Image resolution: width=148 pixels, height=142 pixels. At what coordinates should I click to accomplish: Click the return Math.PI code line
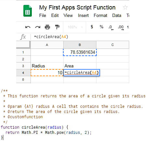tap(49, 133)
